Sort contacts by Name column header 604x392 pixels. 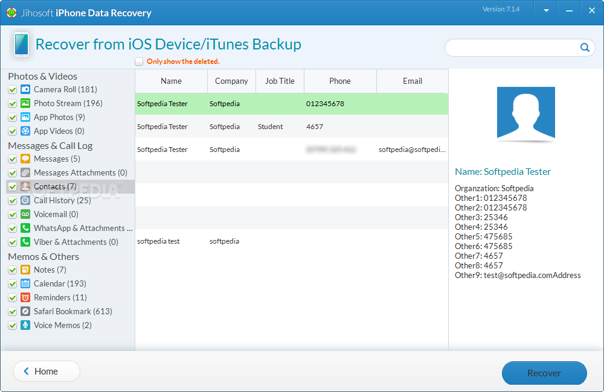pyautogui.click(x=171, y=81)
